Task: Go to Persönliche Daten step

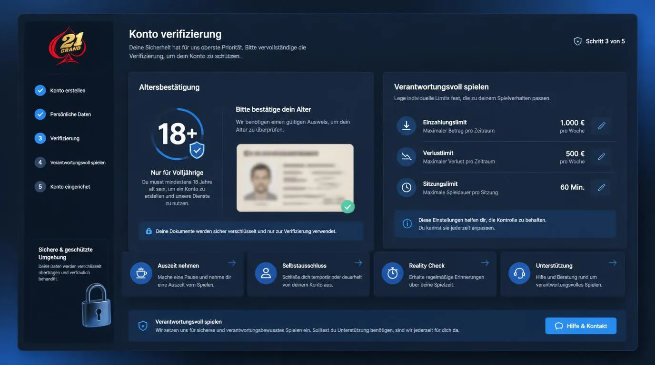Action: click(70, 115)
